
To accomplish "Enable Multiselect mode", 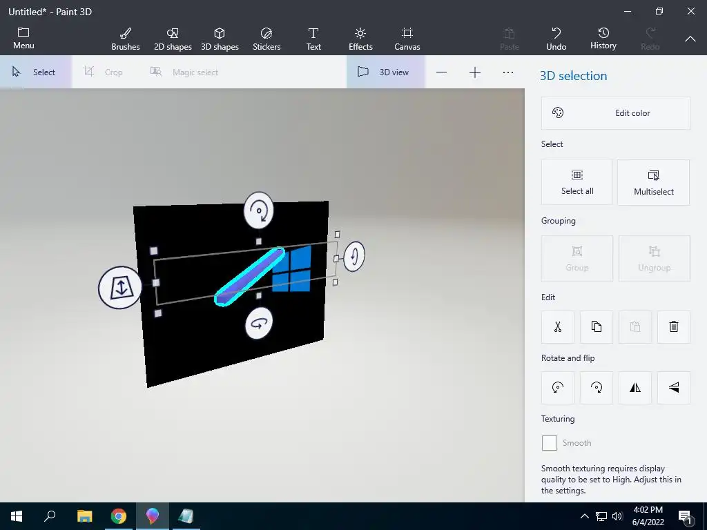I will pos(653,182).
